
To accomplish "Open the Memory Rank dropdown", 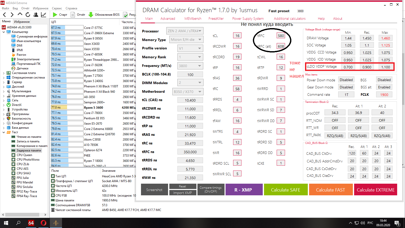I will pyautogui.click(x=190, y=57).
